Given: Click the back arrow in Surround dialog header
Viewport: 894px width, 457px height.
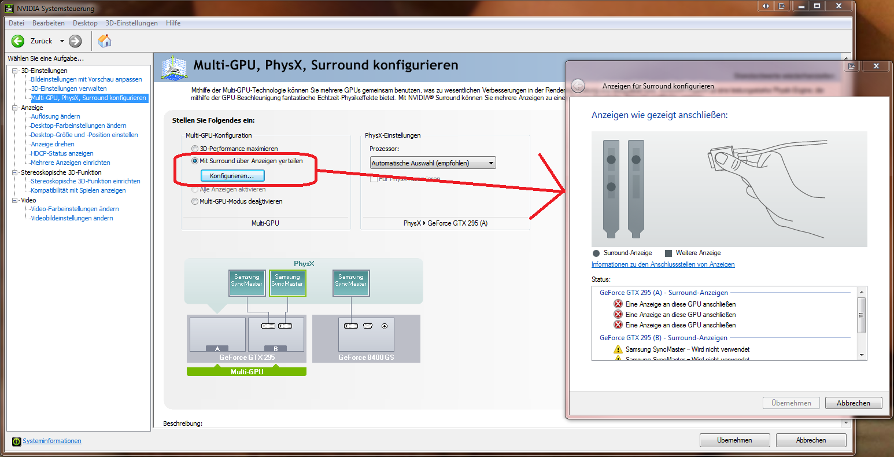Looking at the screenshot, I should [x=578, y=86].
